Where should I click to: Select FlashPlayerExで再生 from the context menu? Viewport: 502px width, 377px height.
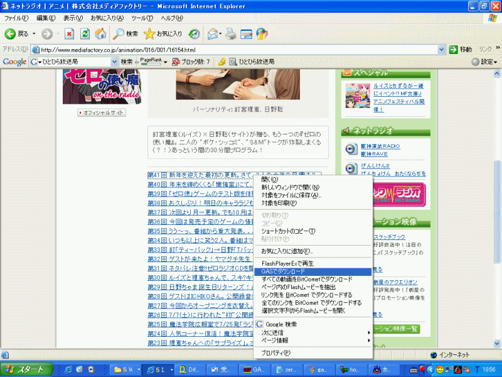[313, 263]
